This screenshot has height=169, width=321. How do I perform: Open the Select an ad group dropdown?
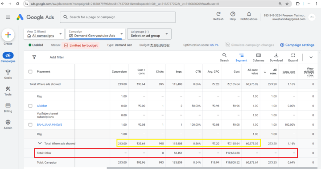click(149, 34)
